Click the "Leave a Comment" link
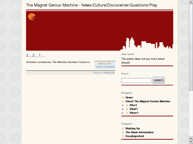193x144 pixels. (105, 67)
